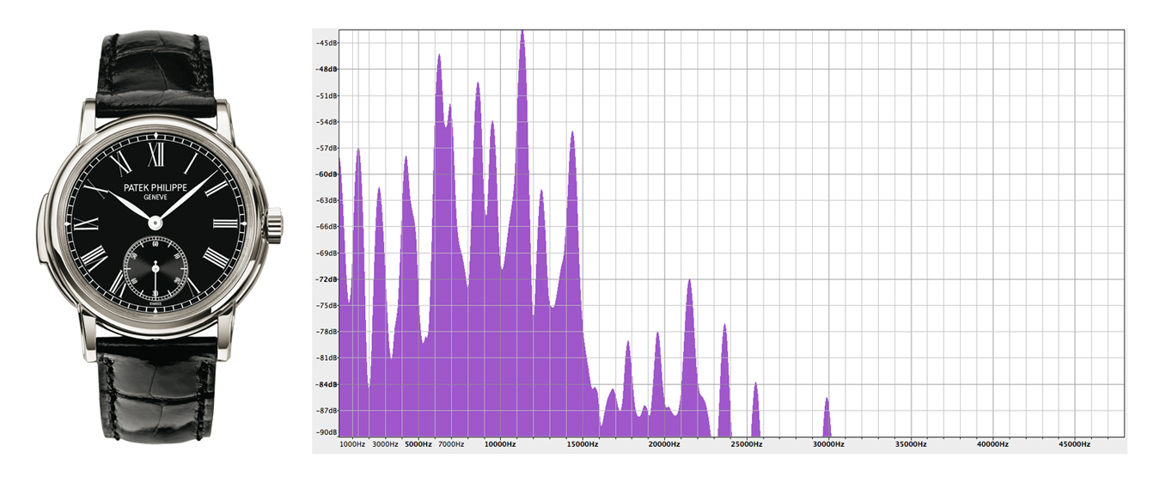Click the -63dB axis label
1160x483 pixels.
(x=326, y=200)
